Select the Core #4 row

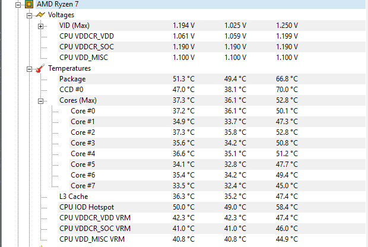[x=218, y=154]
